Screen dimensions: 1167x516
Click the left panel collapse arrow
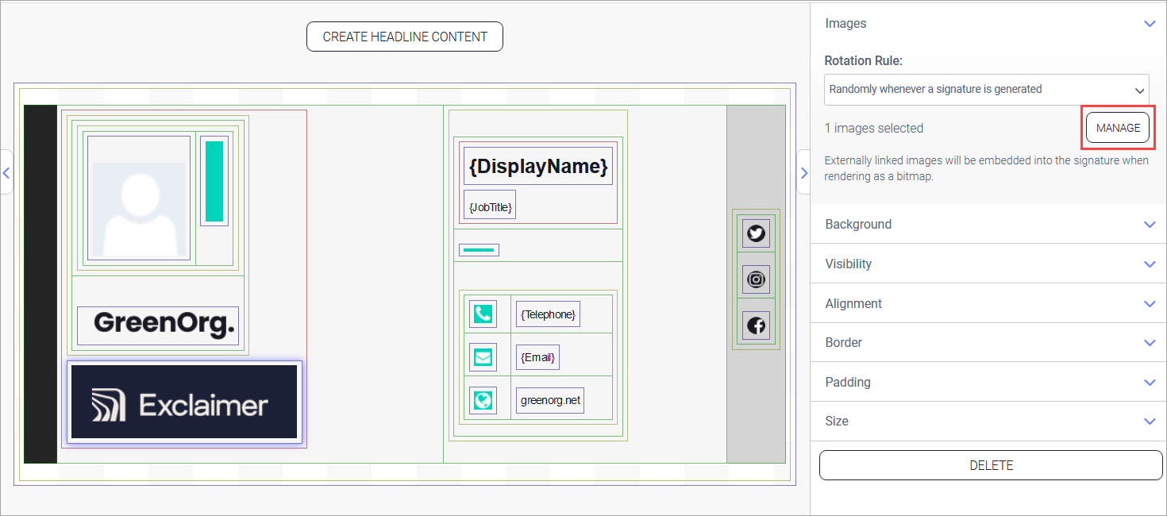[x=6, y=172]
